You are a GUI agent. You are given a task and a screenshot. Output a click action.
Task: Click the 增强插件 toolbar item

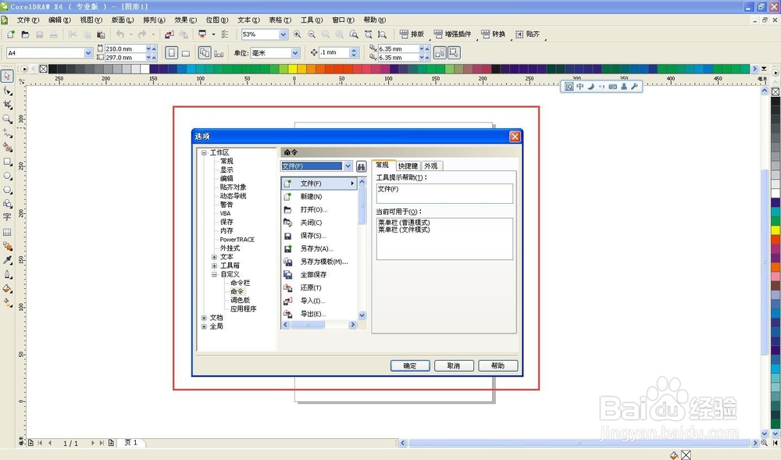(x=453, y=34)
